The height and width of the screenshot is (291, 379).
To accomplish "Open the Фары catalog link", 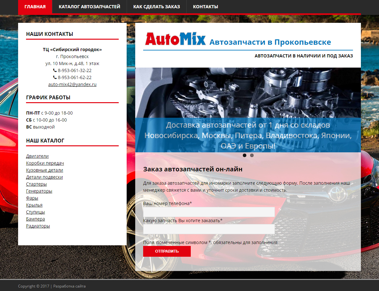I will tap(32, 198).
